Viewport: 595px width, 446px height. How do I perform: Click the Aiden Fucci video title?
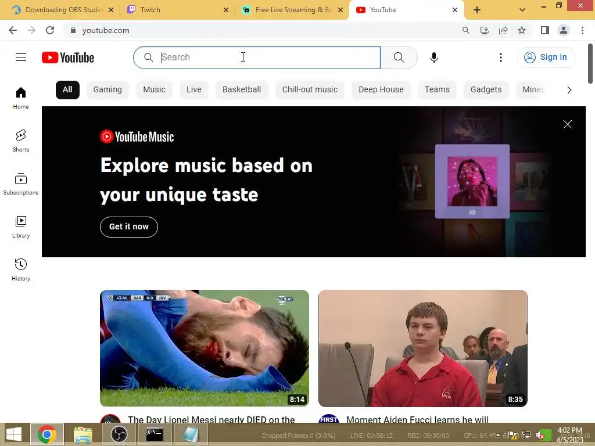pyautogui.click(x=417, y=419)
